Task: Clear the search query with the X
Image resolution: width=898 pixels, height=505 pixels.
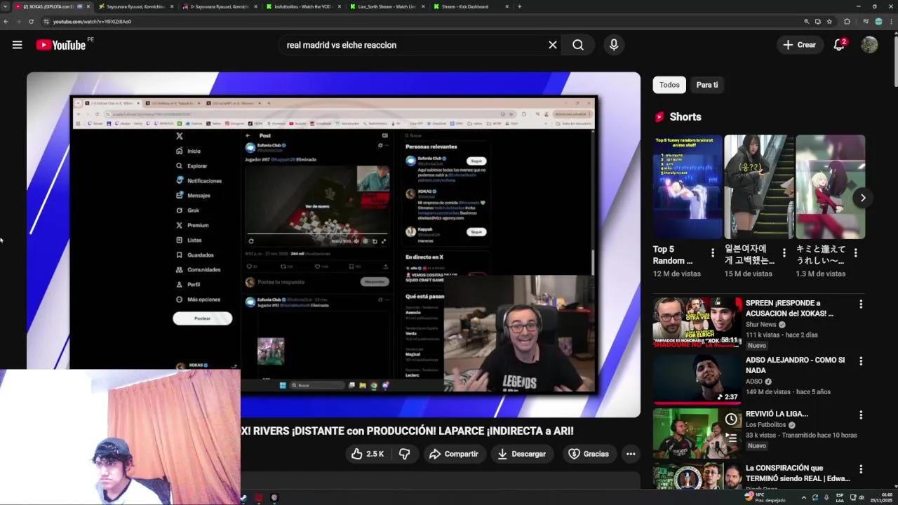Action: click(553, 45)
